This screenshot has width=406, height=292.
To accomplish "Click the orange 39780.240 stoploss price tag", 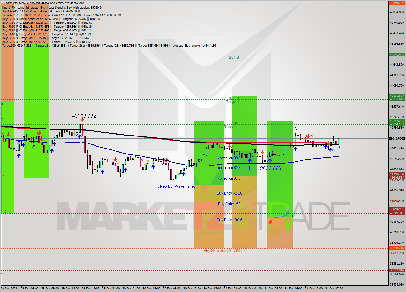I will tap(397, 248).
